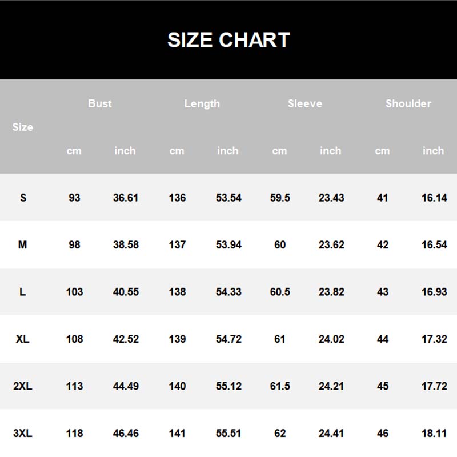Click the 55.51 inch length value
Viewport: 457px width, 457px height.
click(228, 433)
